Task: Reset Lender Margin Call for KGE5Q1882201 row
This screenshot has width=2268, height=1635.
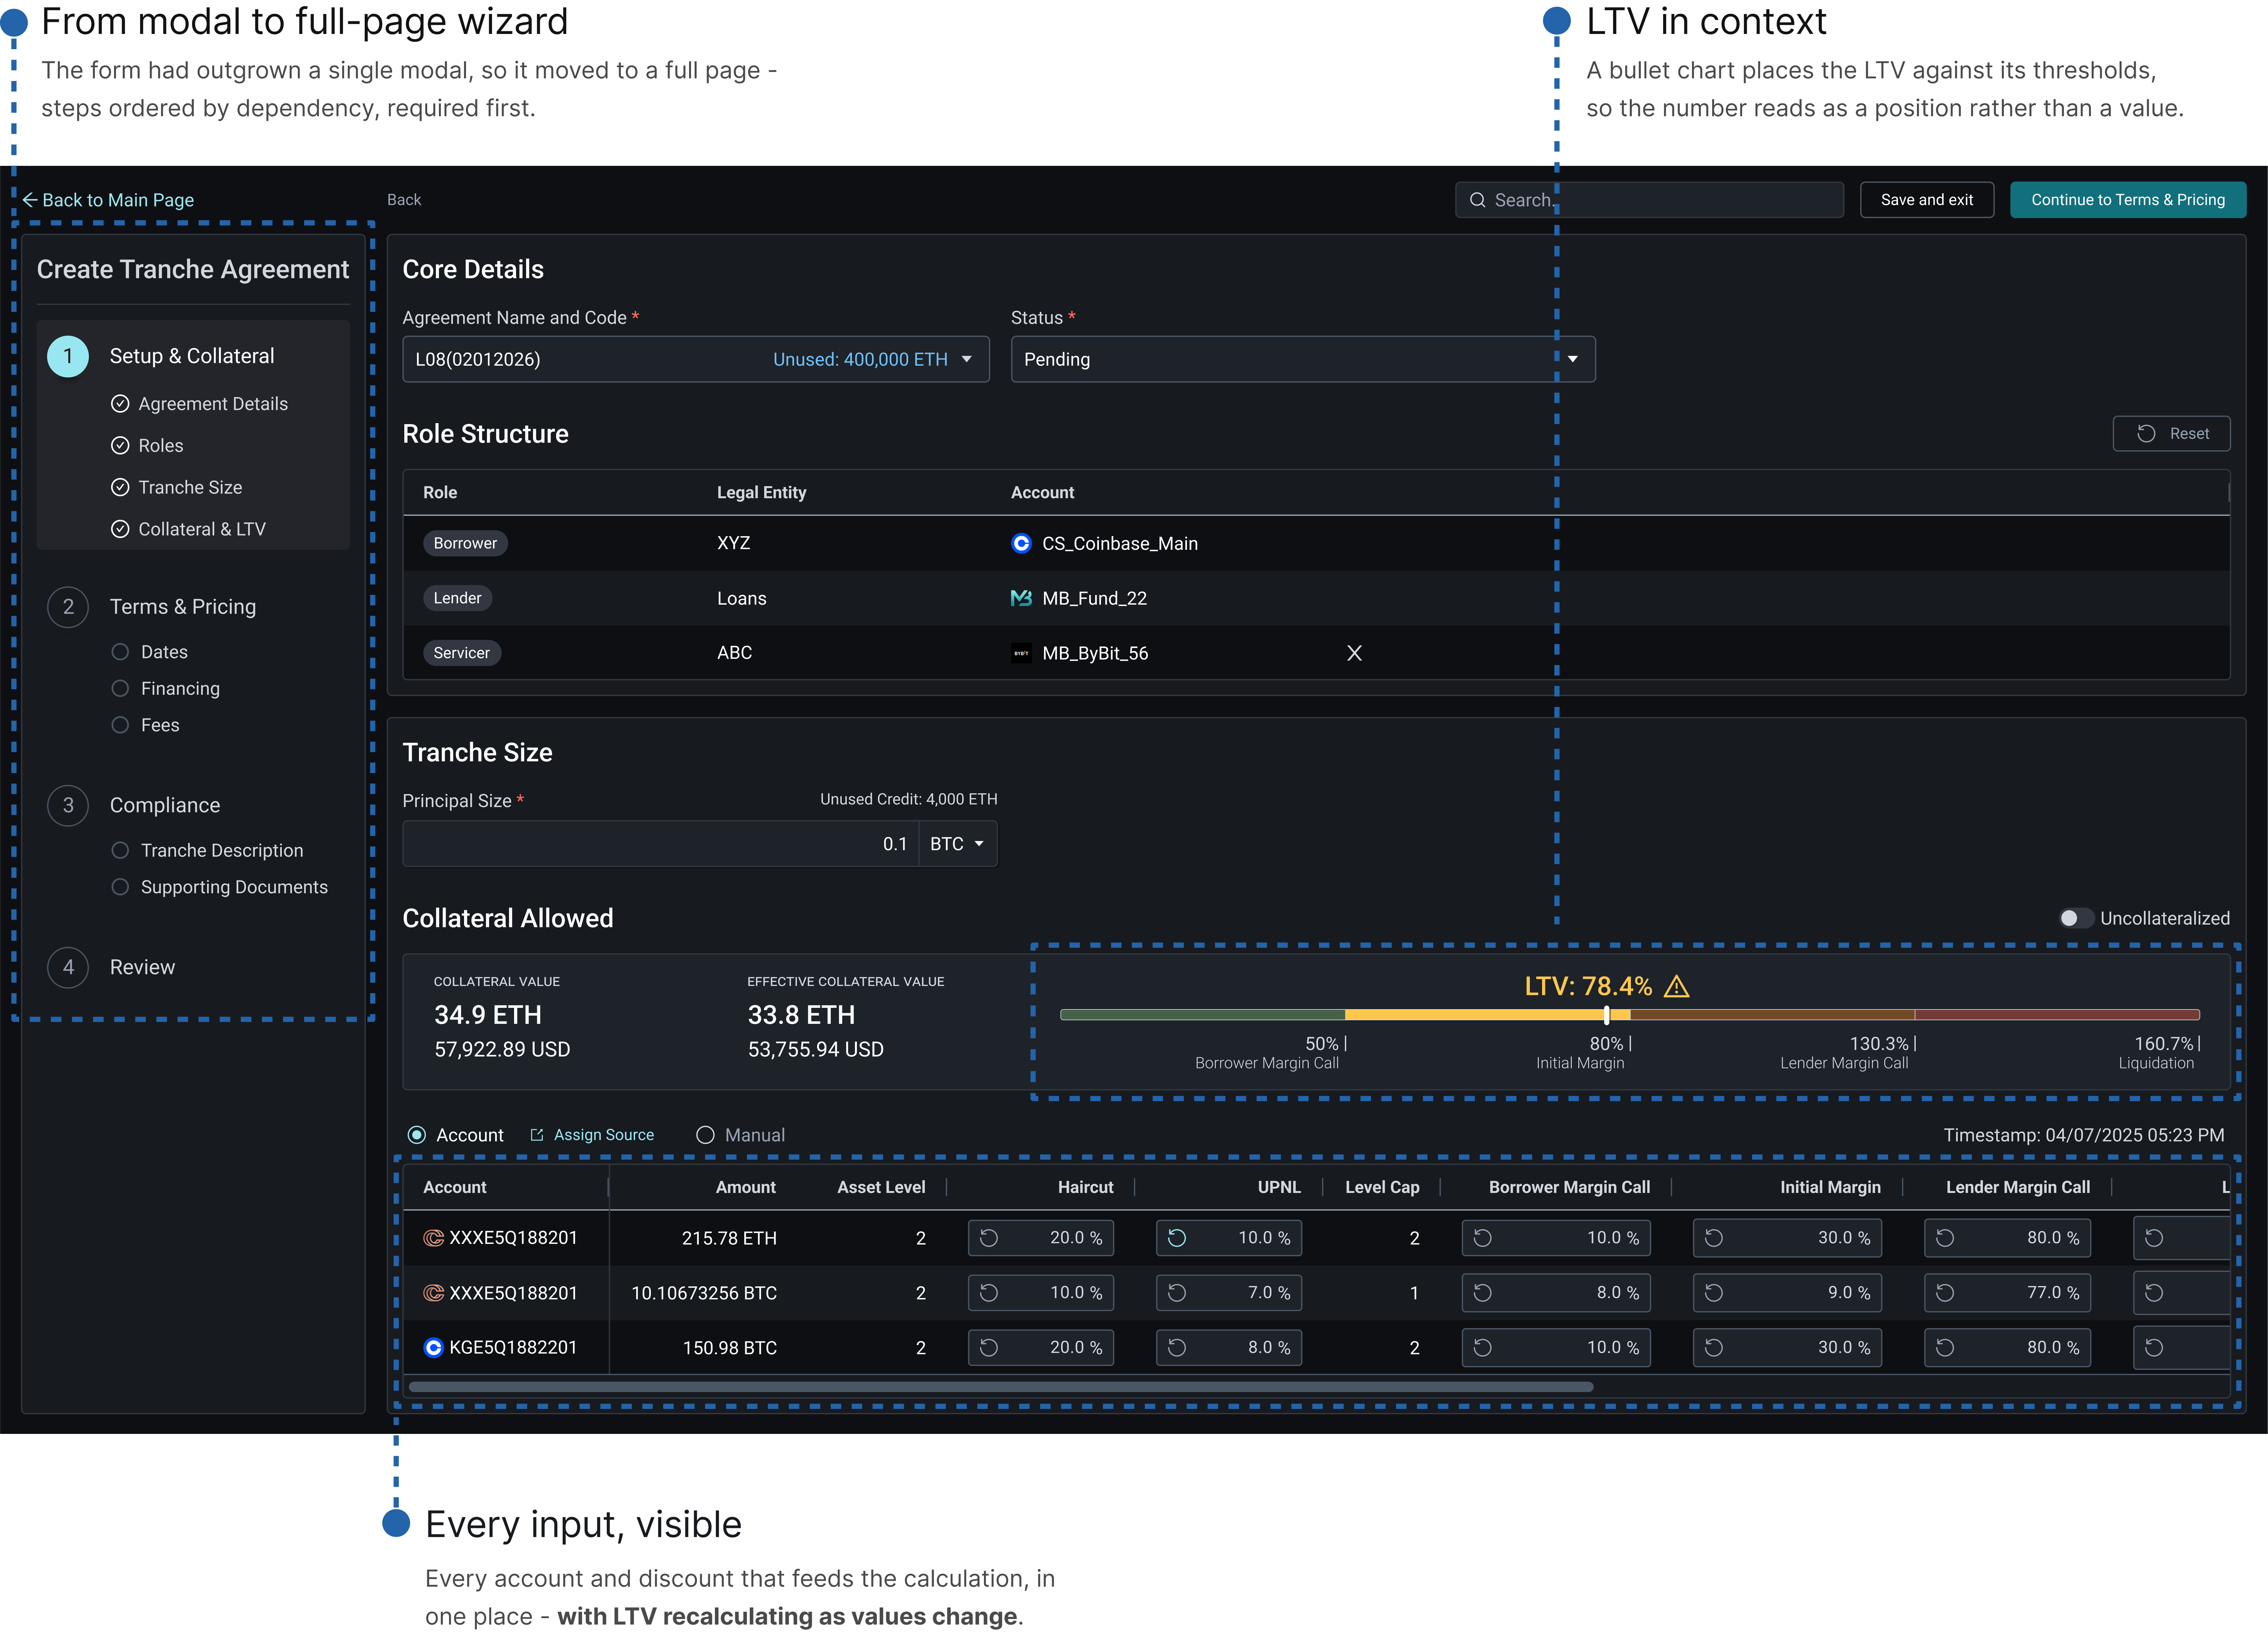Action: [x=1945, y=1348]
